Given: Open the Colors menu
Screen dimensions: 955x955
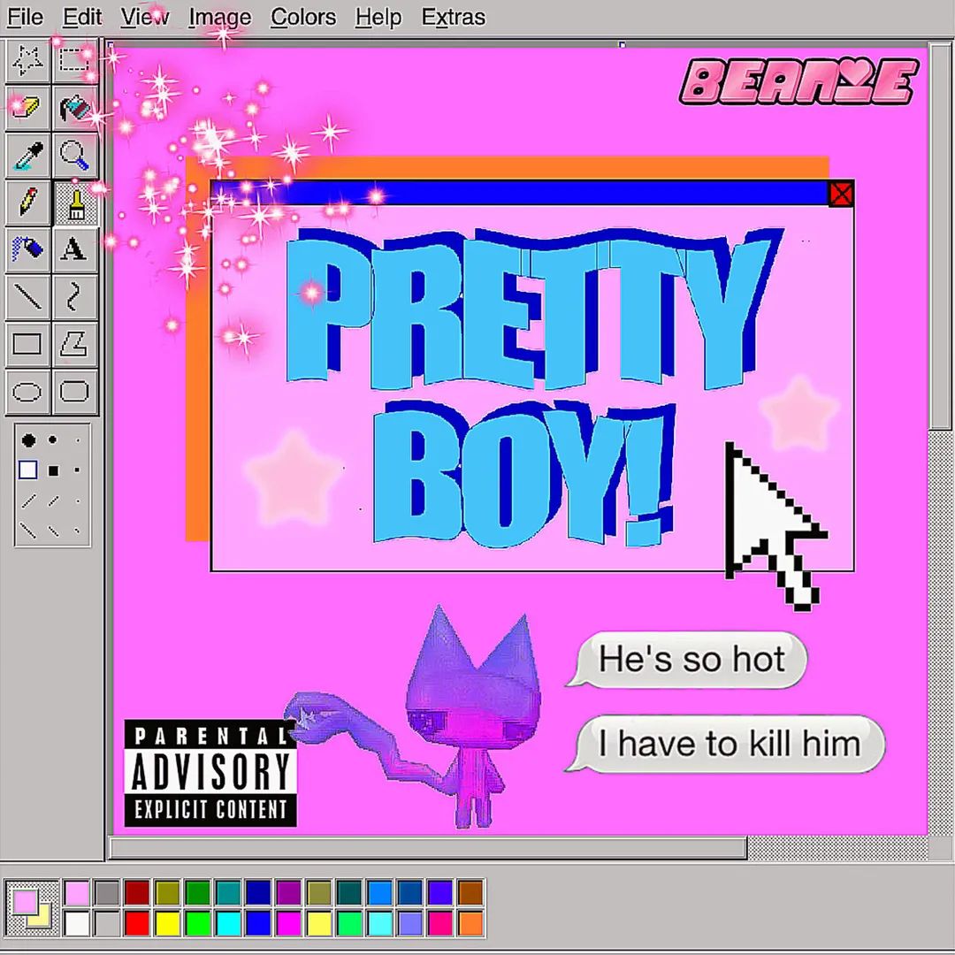Looking at the screenshot, I should [x=303, y=17].
